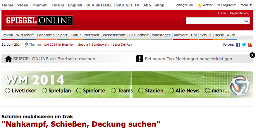Viewport: 256px width, 129px height.
Task: Click the SPIEGEL ONLINE logo
Action: (x=39, y=20)
